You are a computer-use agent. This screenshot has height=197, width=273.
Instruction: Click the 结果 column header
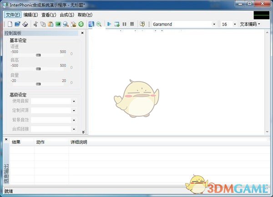coord(22,142)
